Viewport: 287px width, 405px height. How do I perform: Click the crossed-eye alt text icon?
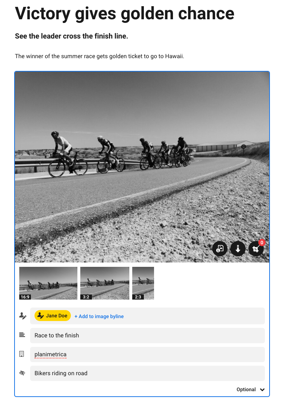click(22, 373)
